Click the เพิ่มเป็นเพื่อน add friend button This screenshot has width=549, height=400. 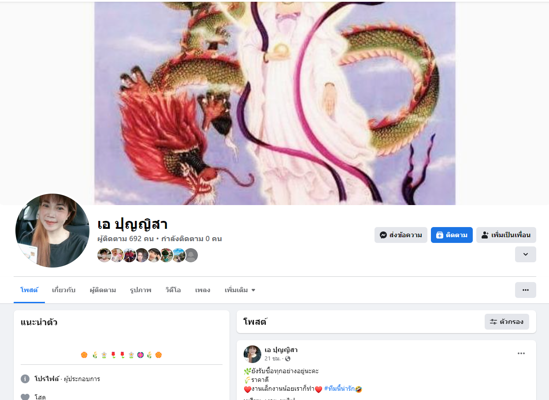point(506,235)
